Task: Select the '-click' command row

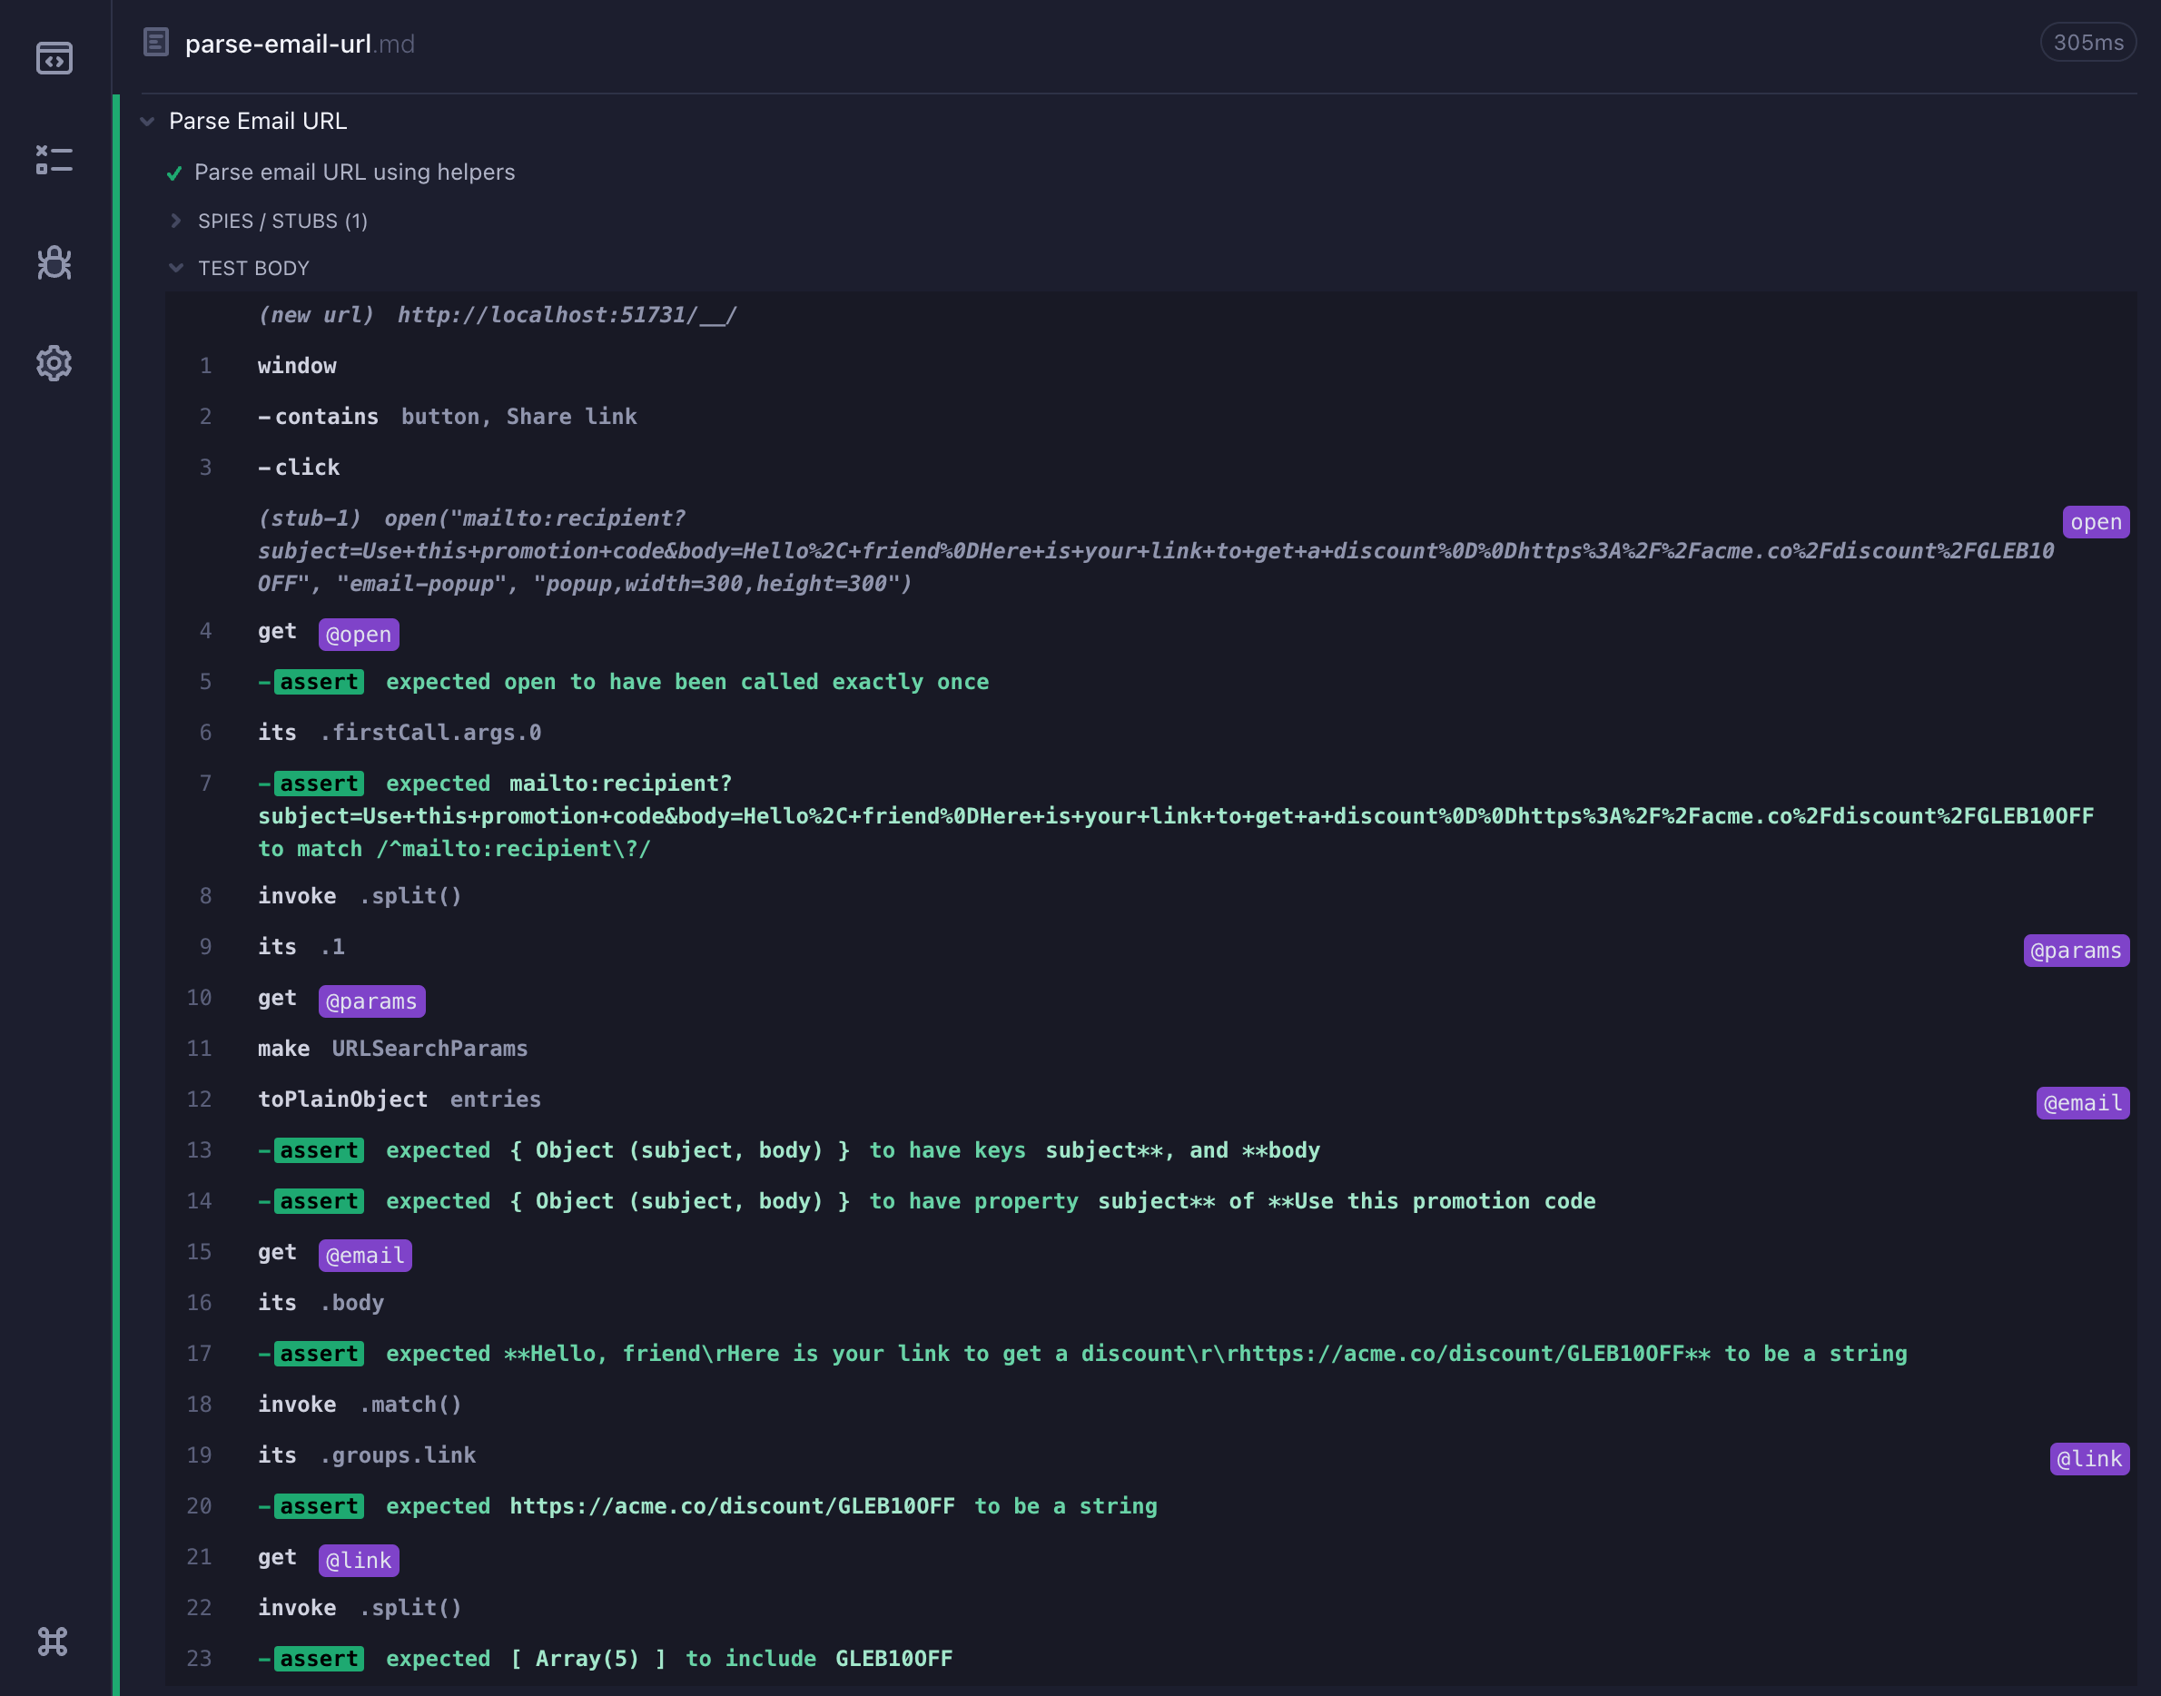Action: [1150, 467]
